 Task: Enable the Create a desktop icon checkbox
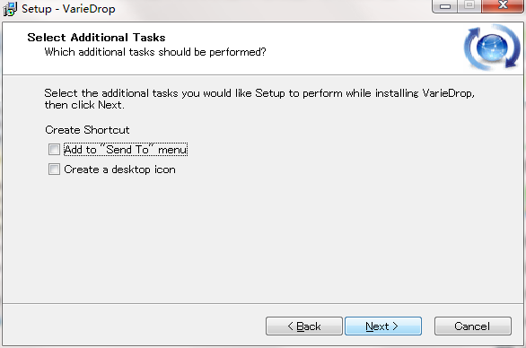pos(54,170)
